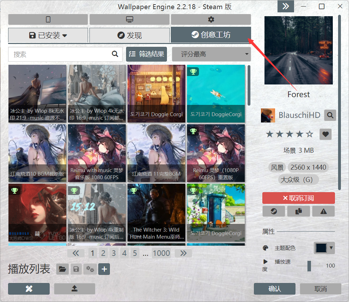349x302 pixels.
Task: Click the copy wallpaper icon
Action: coord(298,211)
